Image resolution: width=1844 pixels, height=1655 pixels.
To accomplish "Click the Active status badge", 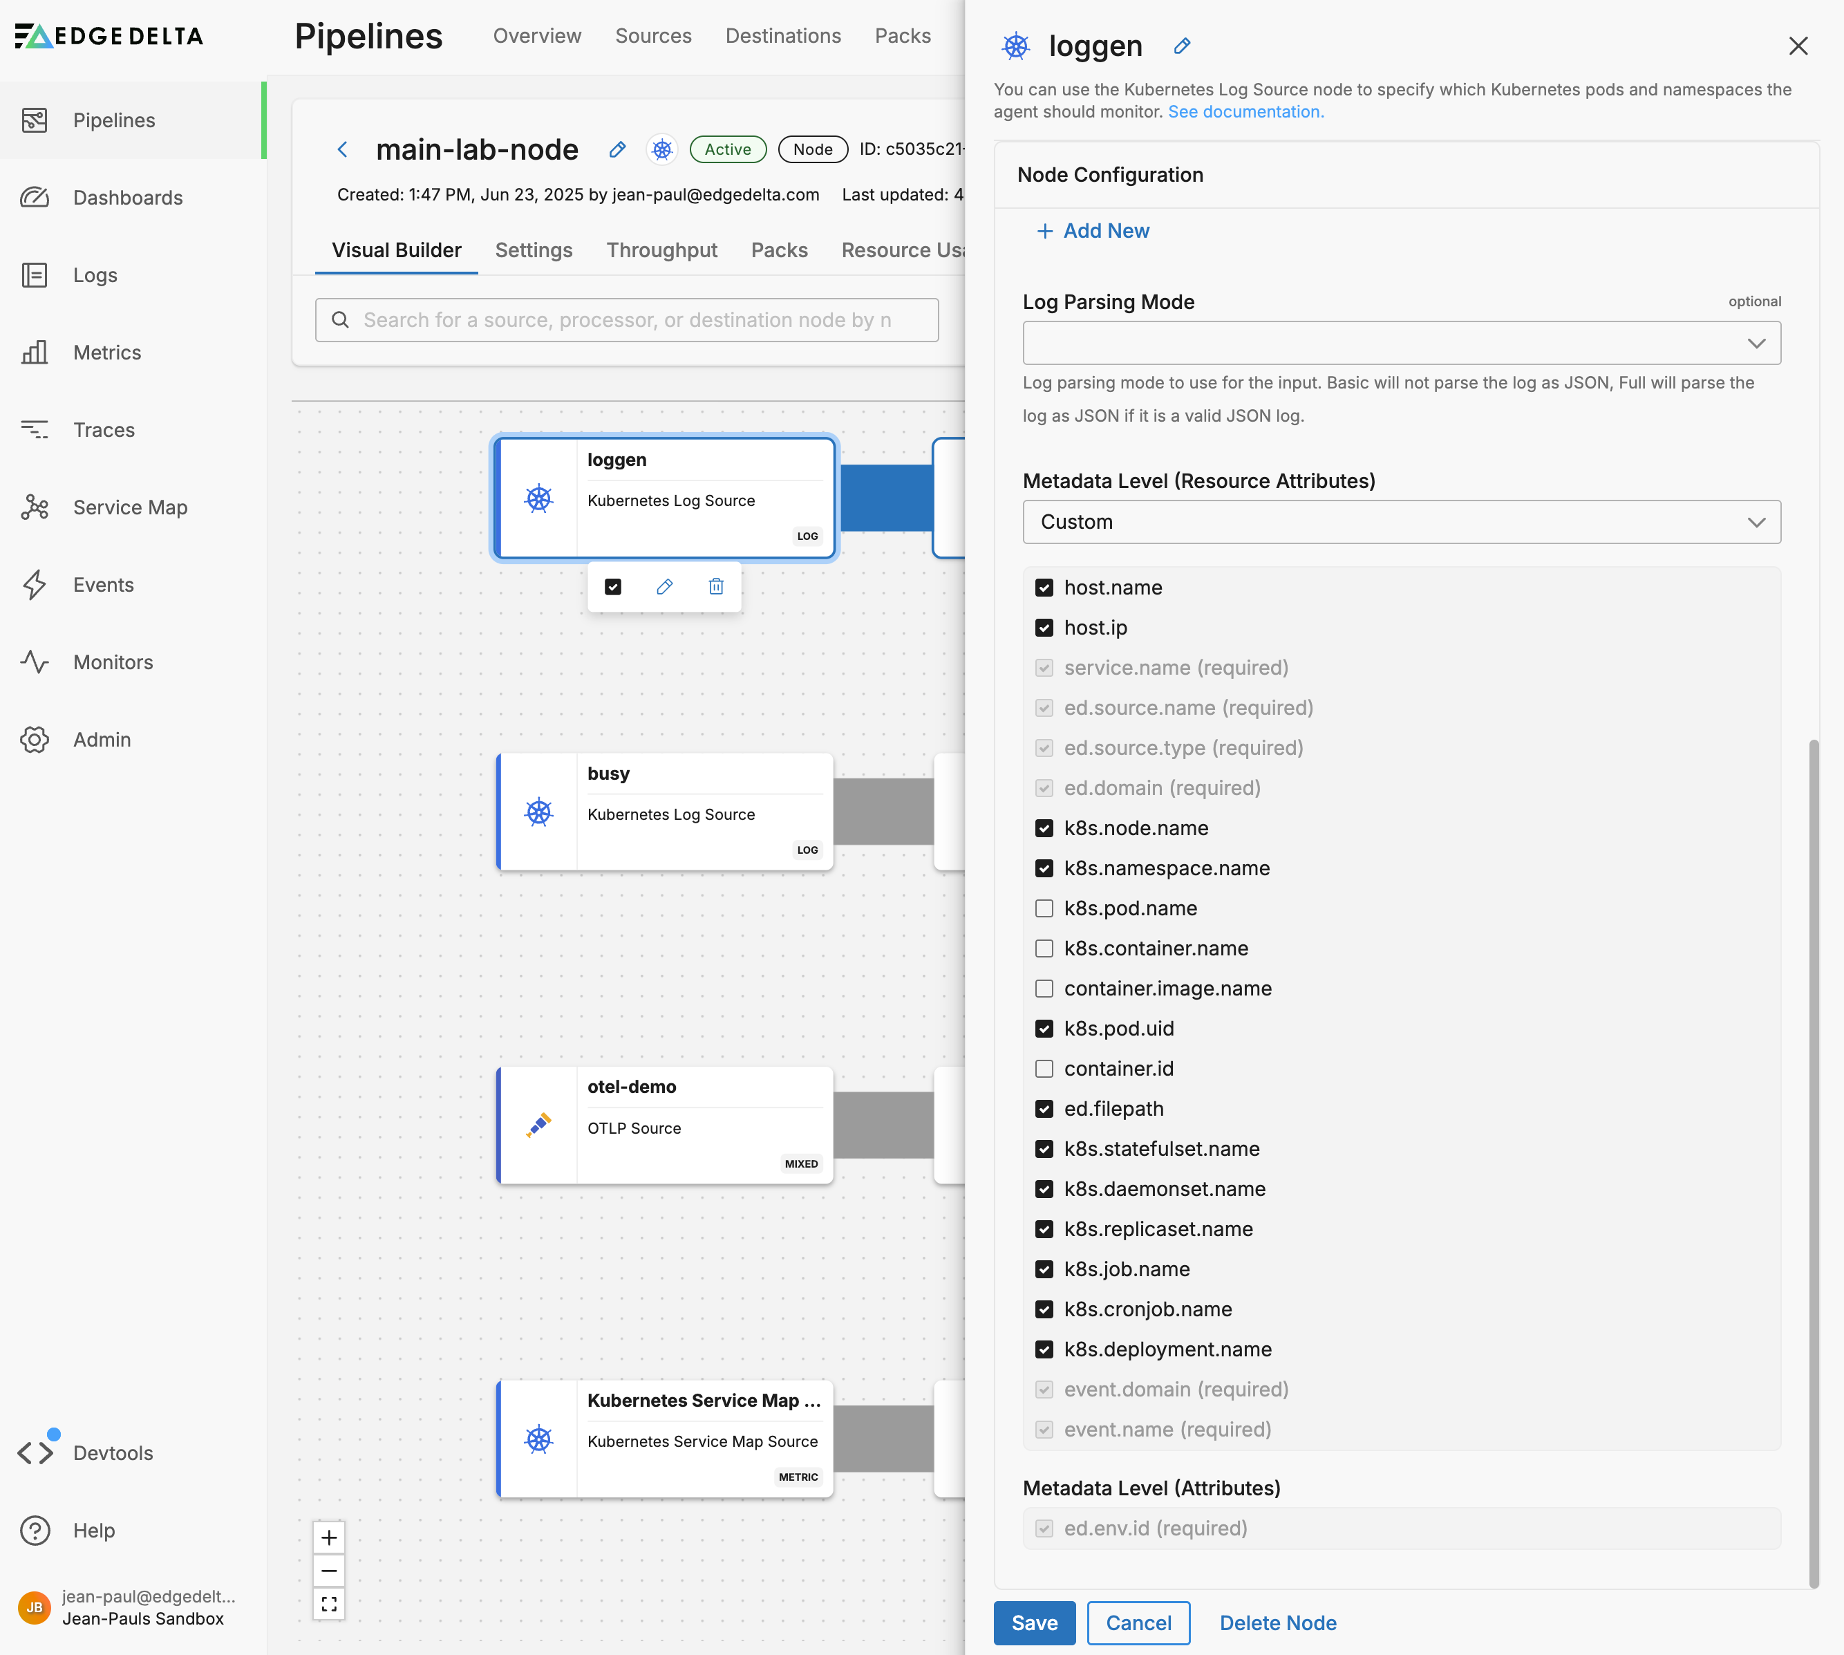I will click(x=727, y=149).
